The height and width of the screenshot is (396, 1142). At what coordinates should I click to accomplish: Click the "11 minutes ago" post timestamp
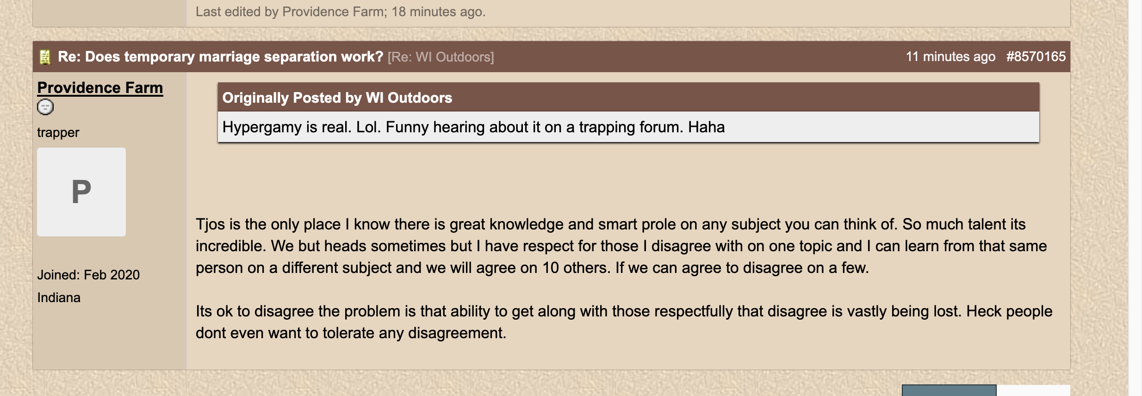pyautogui.click(x=950, y=57)
